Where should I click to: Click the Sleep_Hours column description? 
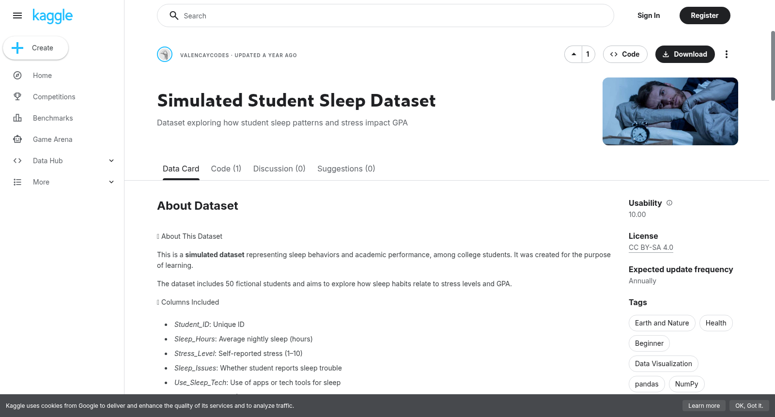pos(243,339)
